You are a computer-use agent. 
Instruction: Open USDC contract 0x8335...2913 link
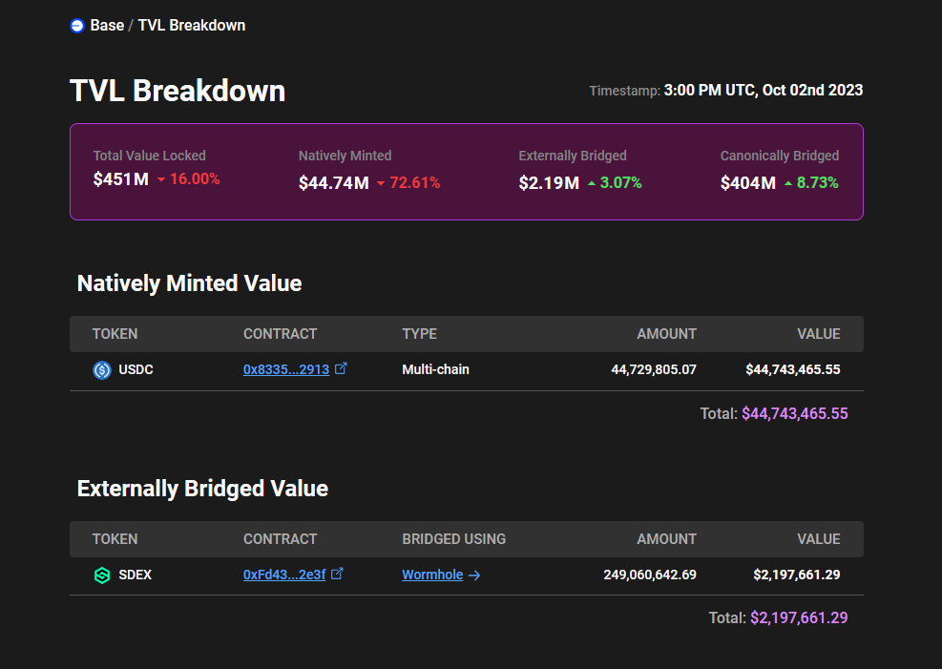point(286,369)
